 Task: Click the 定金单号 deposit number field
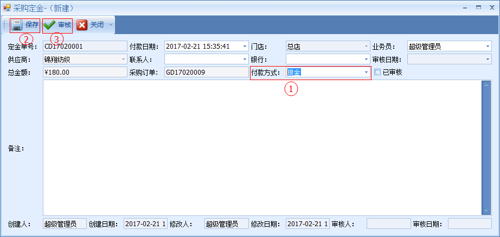point(84,47)
